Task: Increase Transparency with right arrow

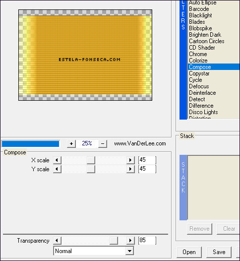Action: tap(130, 241)
